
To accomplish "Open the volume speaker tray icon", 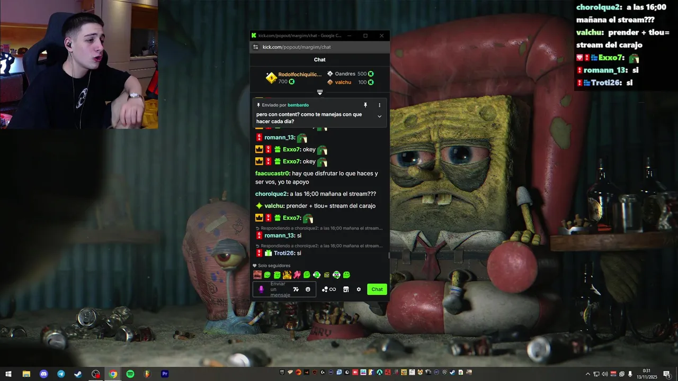I will tap(604, 374).
